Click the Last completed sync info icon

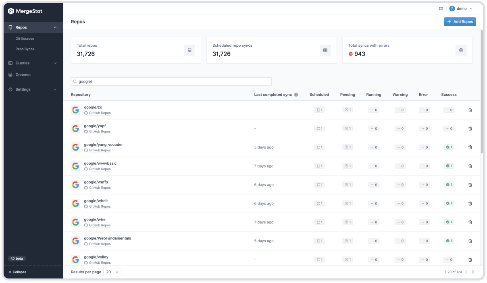[x=296, y=95]
